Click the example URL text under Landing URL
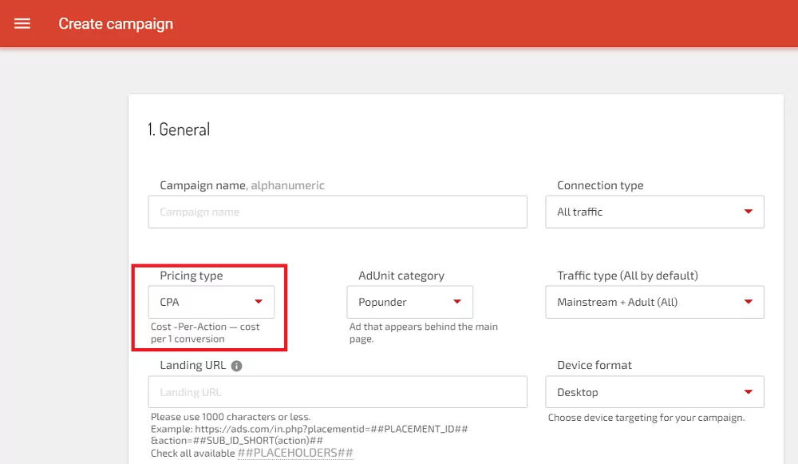 [309, 434]
